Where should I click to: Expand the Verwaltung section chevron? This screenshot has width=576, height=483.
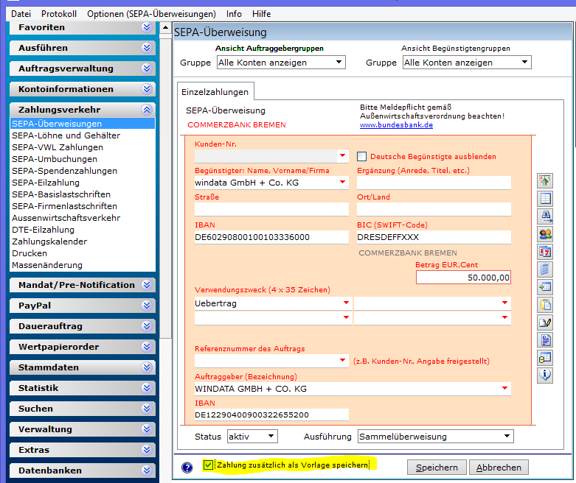[x=147, y=429]
